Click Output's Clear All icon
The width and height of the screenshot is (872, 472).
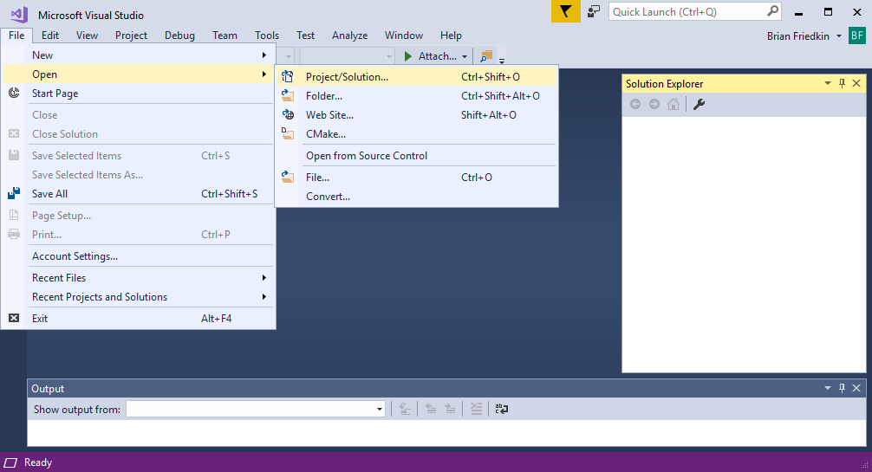(476, 409)
